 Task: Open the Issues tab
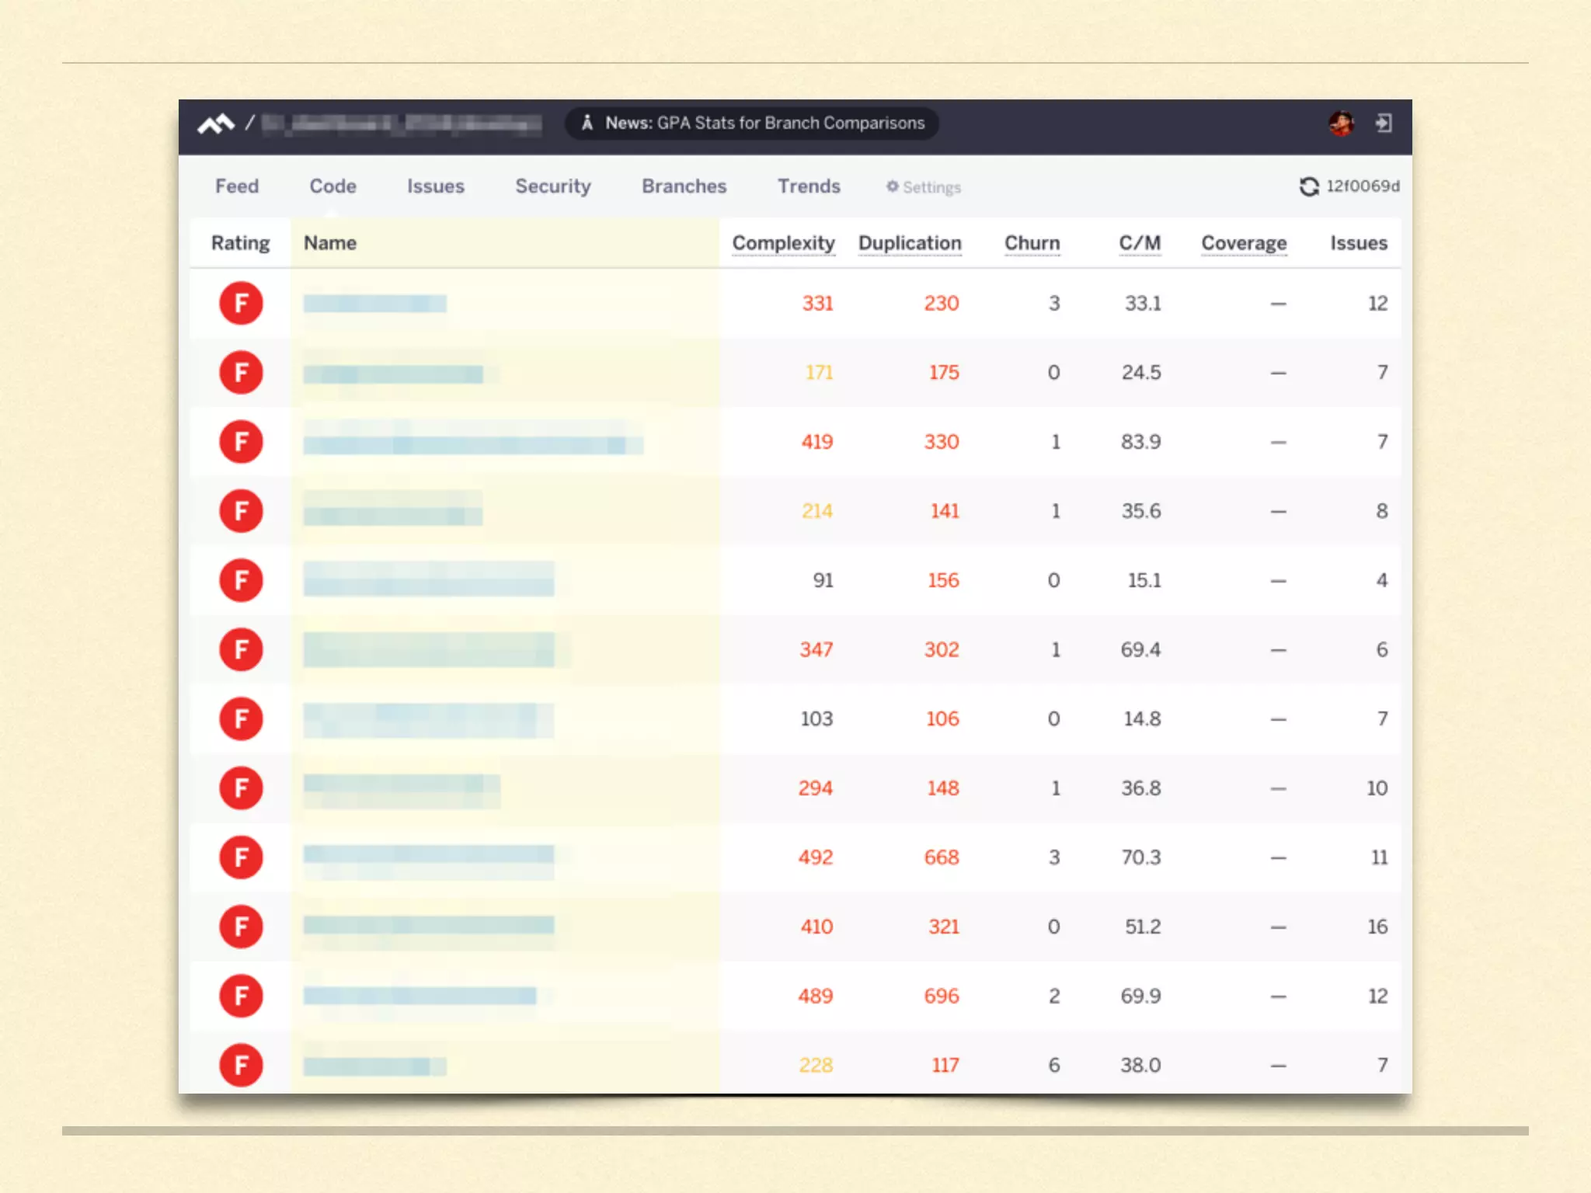pyautogui.click(x=435, y=186)
